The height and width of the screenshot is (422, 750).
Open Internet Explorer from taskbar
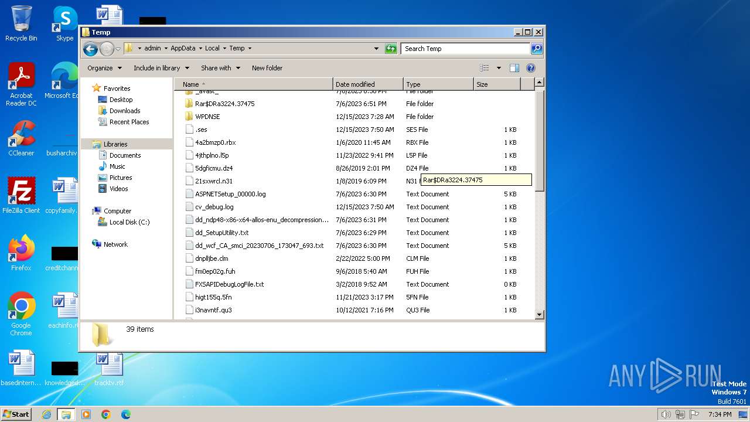[46, 414]
